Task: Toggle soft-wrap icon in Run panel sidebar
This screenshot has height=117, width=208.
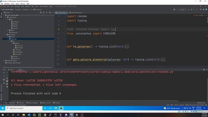Action: 7,78
